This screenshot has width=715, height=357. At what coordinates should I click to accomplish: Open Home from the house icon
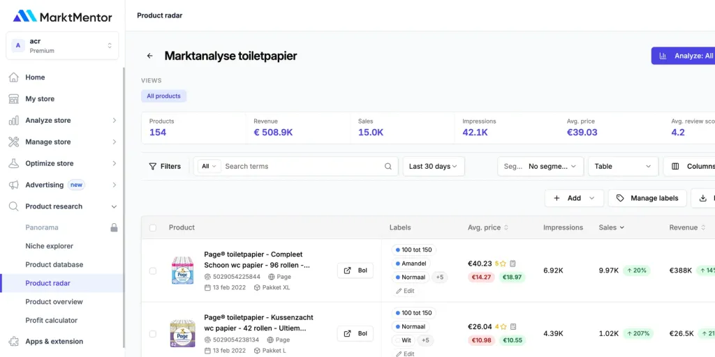pyautogui.click(x=14, y=77)
